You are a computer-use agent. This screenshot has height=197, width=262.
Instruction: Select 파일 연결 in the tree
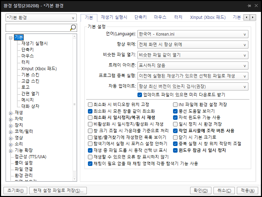(x=24, y=169)
